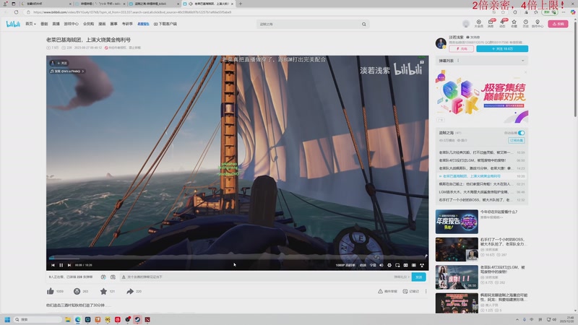Click the page vertical scrollbar
Screen dimensions: 578x325
tap(575, 70)
